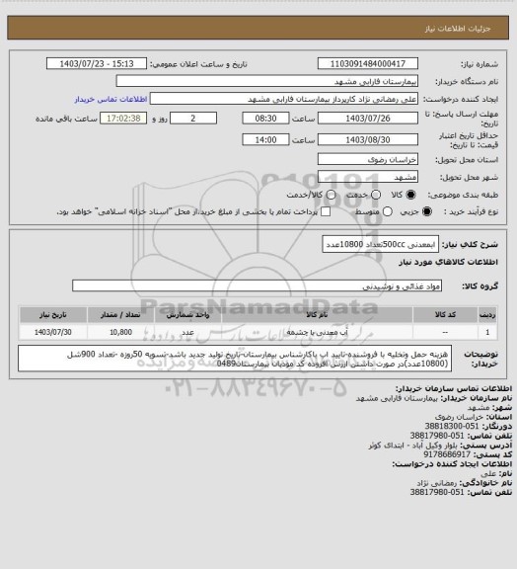Select the کالا radio button

click(410, 195)
